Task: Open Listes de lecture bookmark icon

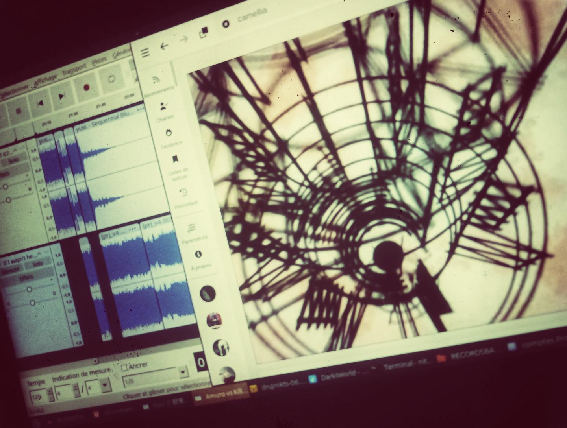Action: tap(175, 159)
